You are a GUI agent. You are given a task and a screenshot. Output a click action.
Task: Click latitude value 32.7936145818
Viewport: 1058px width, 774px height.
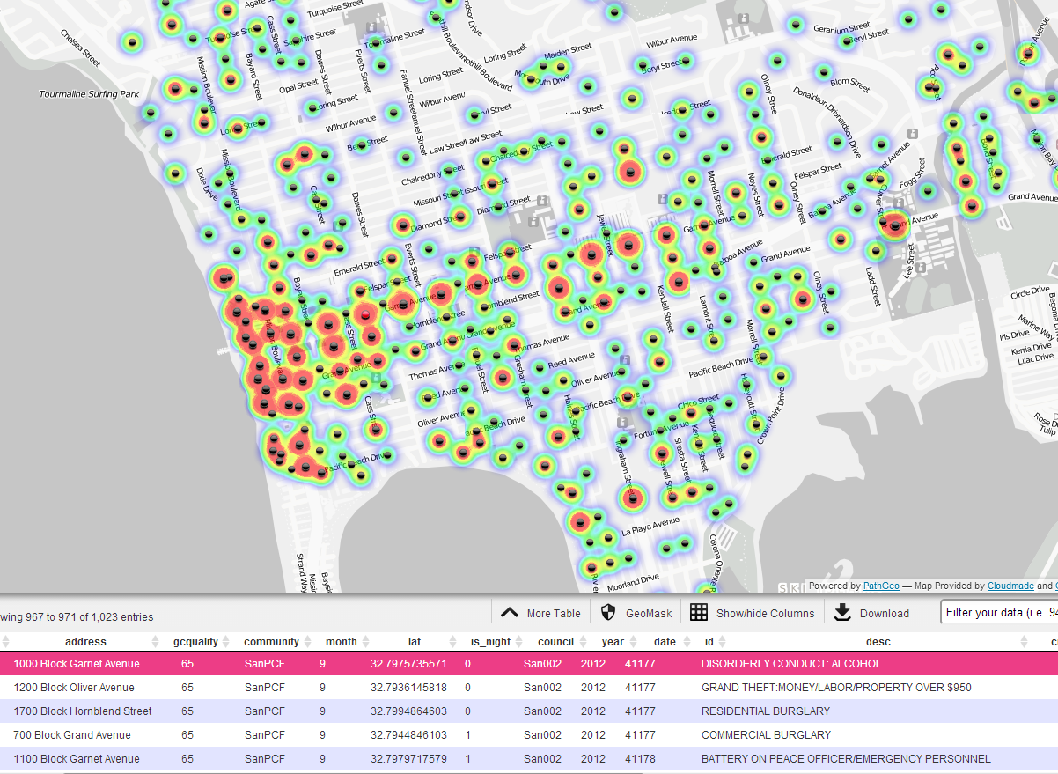(408, 688)
